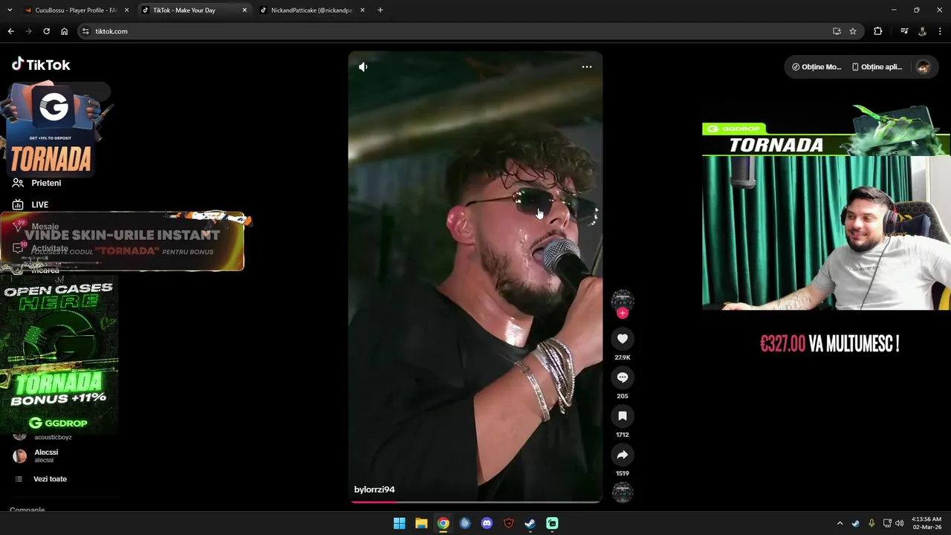Open the green app icon in taskbar

point(552,523)
